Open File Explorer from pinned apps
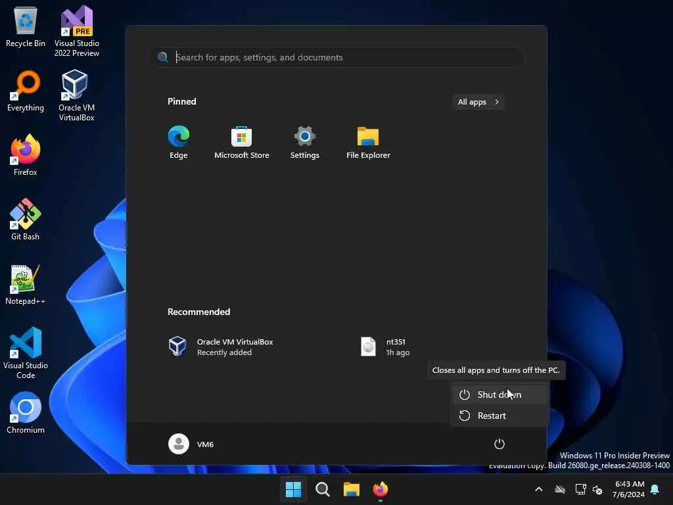This screenshot has width=673, height=505. (368, 143)
